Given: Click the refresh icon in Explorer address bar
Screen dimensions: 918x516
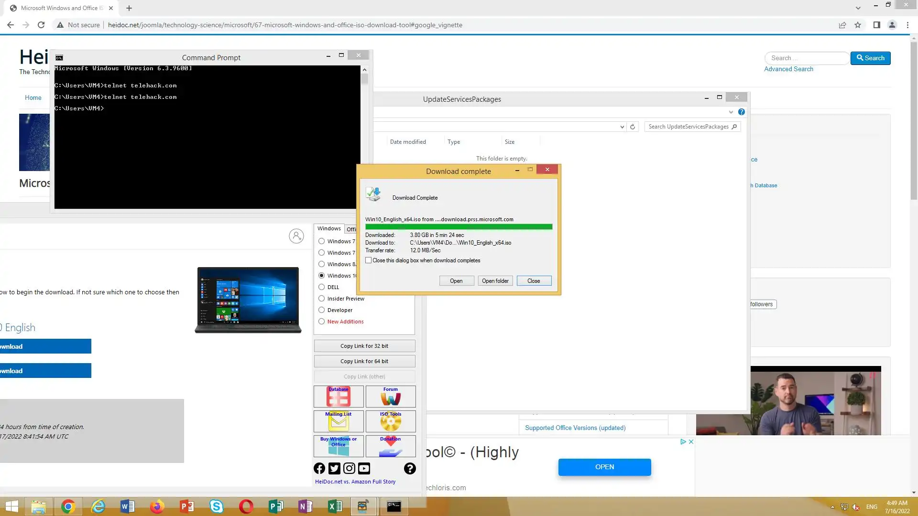Looking at the screenshot, I should pyautogui.click(x=633, y=127).
